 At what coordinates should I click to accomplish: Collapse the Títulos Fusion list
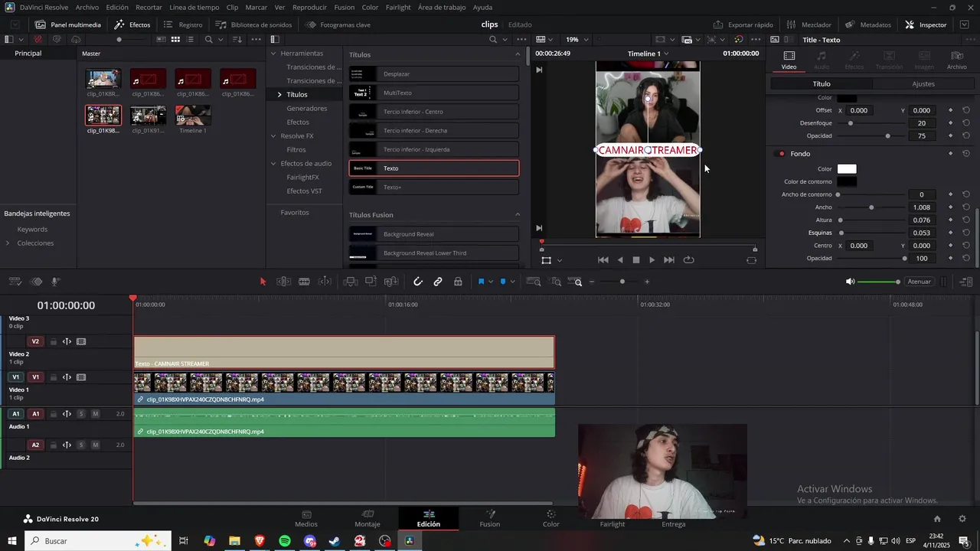[518, 215]
